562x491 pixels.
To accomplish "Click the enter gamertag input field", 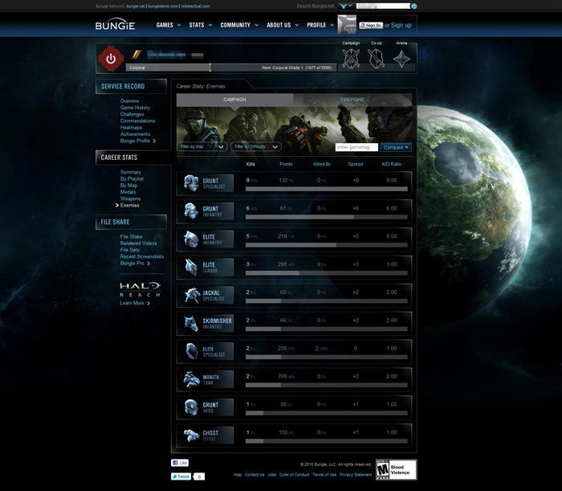I will (x=356, y=147).
